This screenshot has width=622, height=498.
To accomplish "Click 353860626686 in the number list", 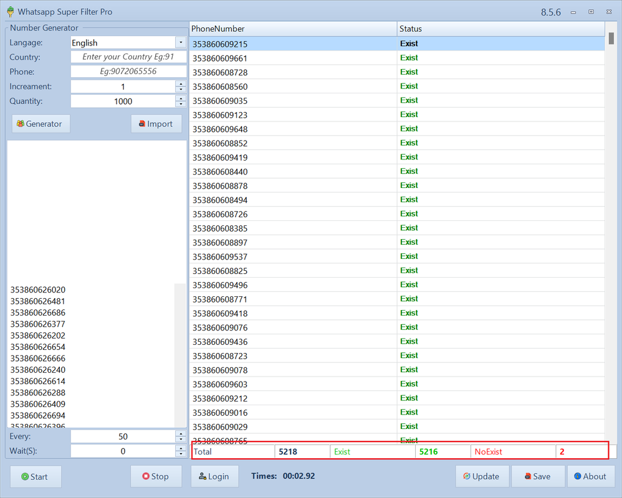I will (38, 312).
